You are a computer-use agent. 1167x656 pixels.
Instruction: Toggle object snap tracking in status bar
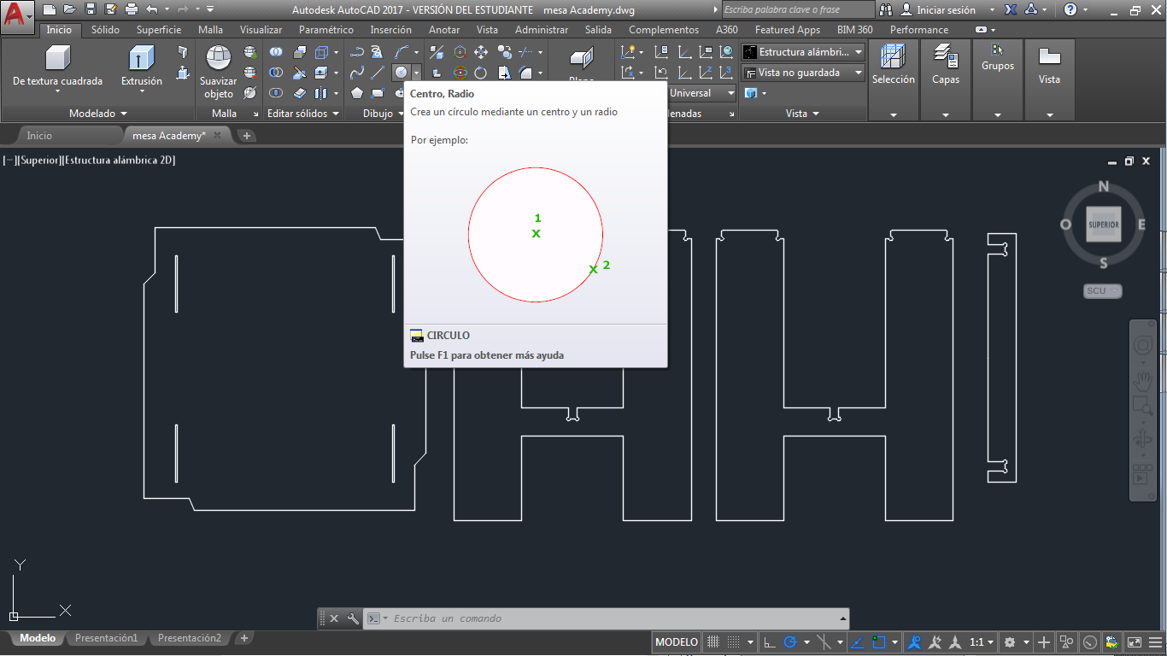pos(858,642)
